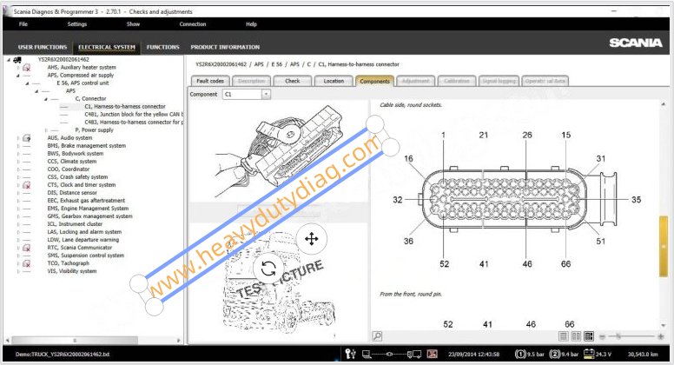Click the tree panel horizontal scrollbar
Image resolution: width=674 pixels, height=365 pixels.
(75, 340)
